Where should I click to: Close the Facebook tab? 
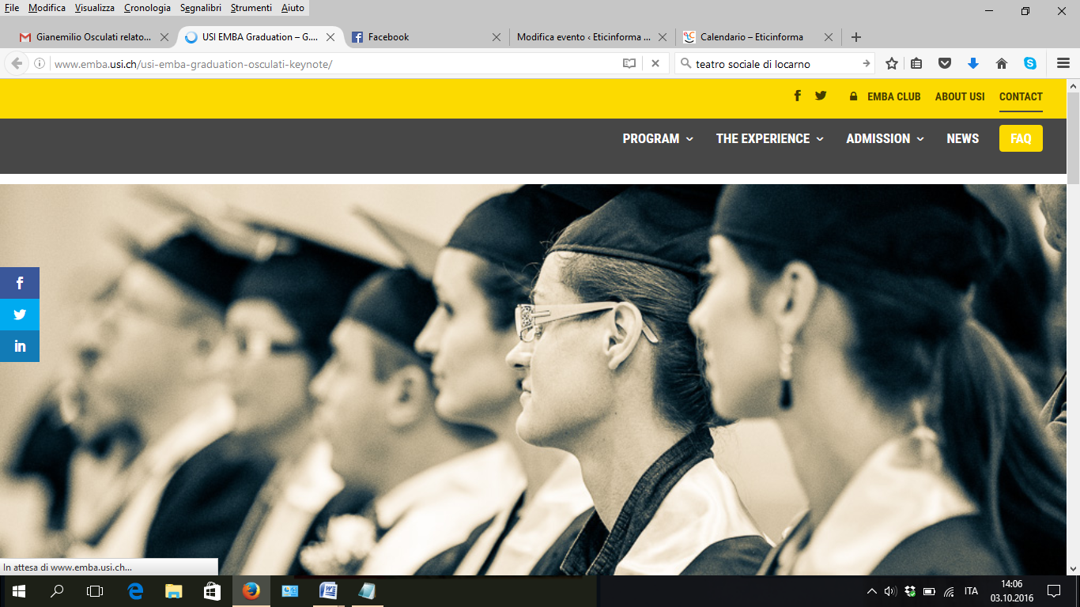coord(497,37)
